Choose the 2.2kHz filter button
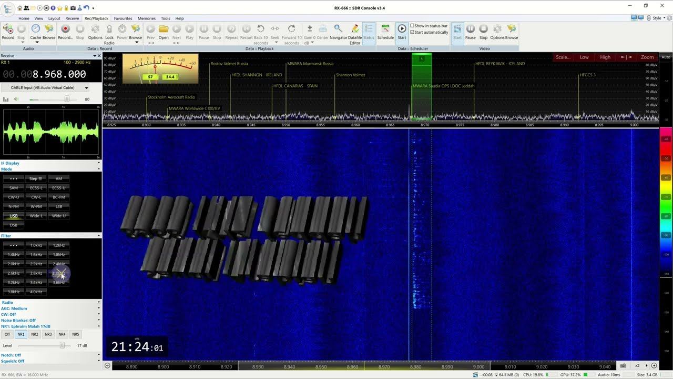The height and width of the screenshot is (379, 673). click(x=36, y=264)
